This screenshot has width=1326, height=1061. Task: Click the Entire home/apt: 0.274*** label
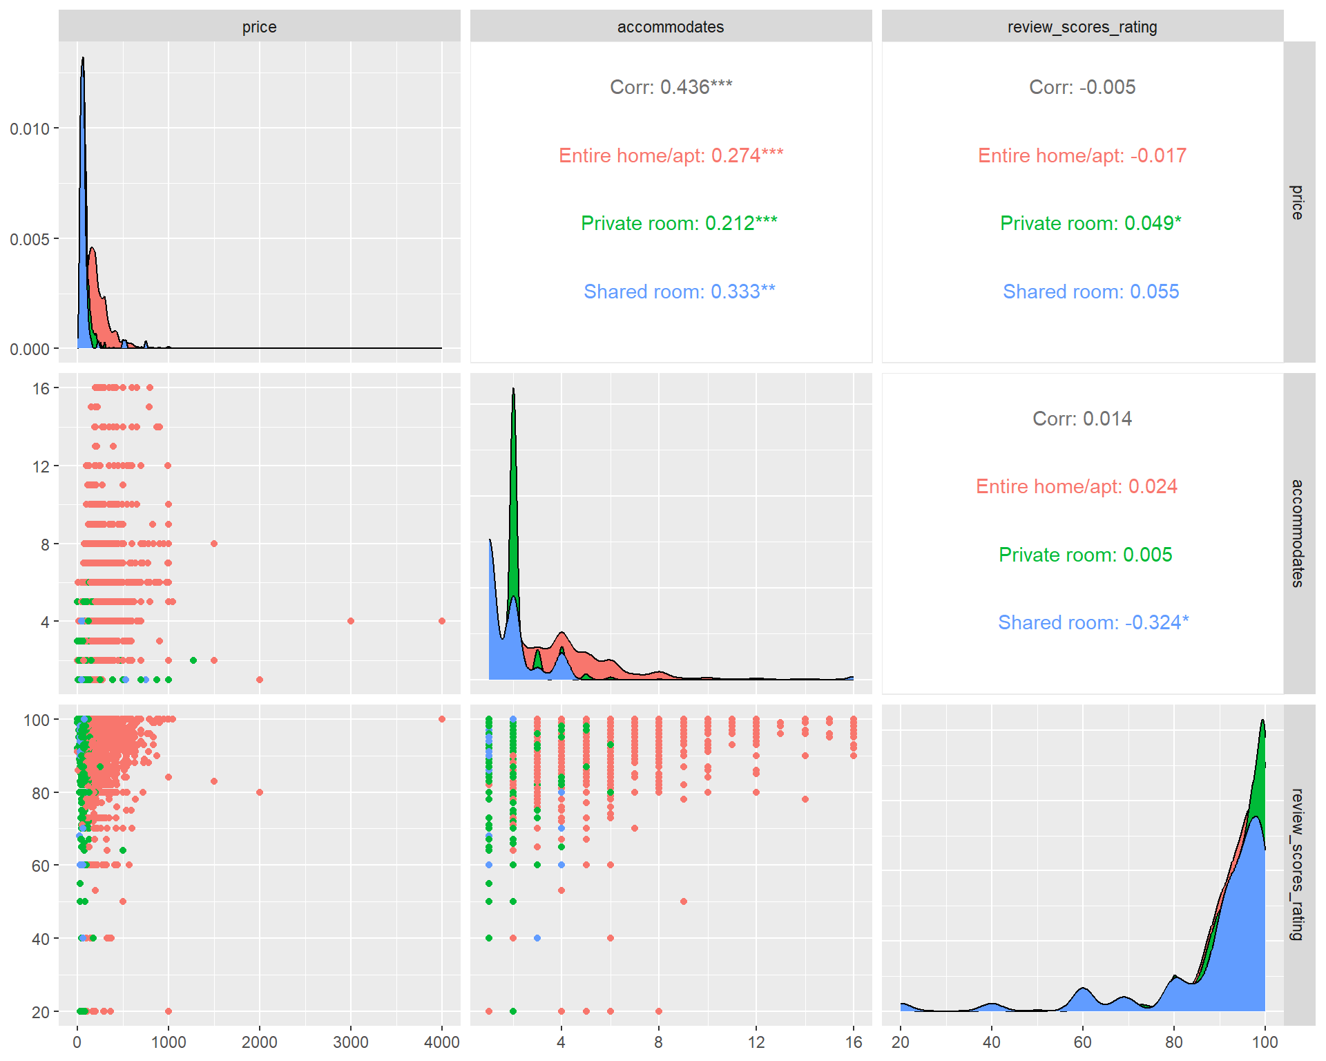tap(671, 155)
